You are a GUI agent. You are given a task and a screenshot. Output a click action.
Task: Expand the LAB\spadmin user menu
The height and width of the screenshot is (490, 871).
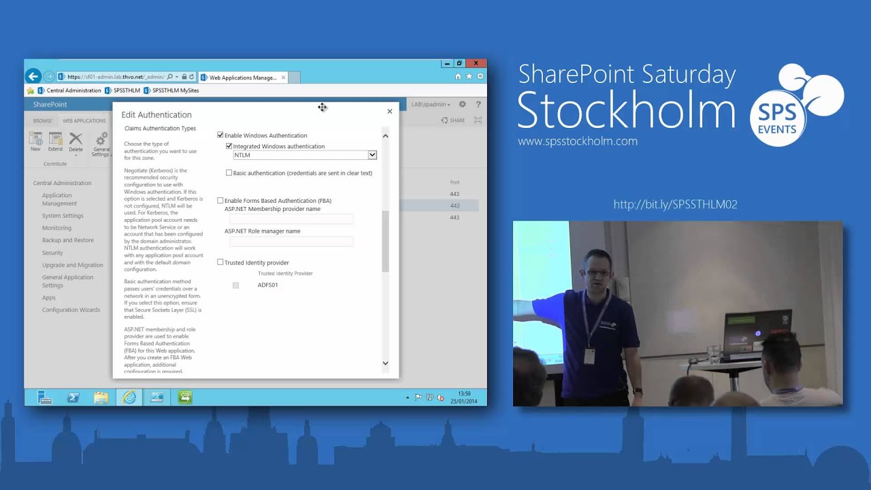(x=431, y=104)
